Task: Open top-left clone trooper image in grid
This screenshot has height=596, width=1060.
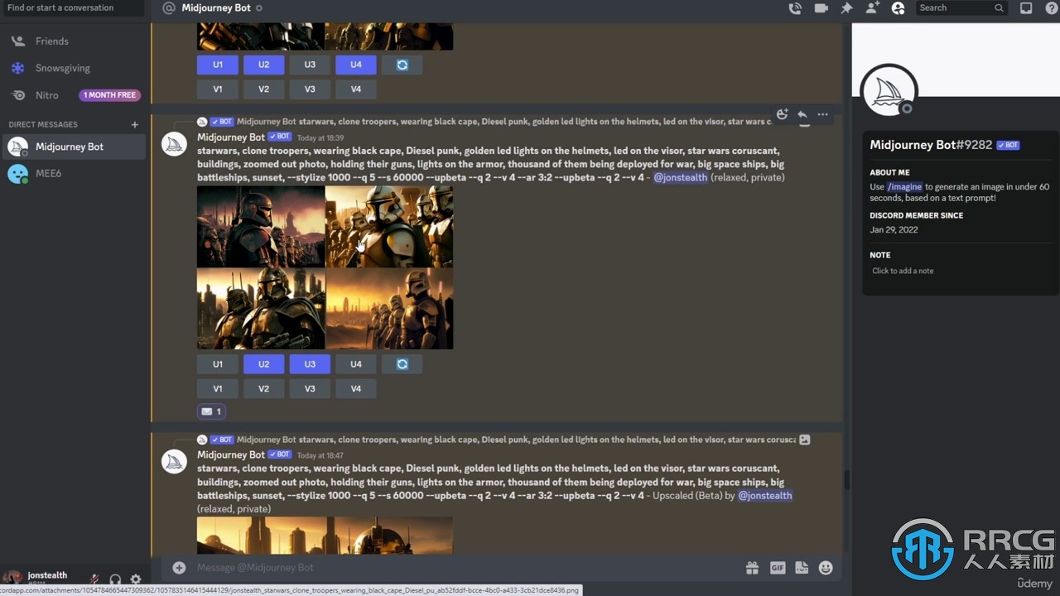Action: (x=261, y=226)
